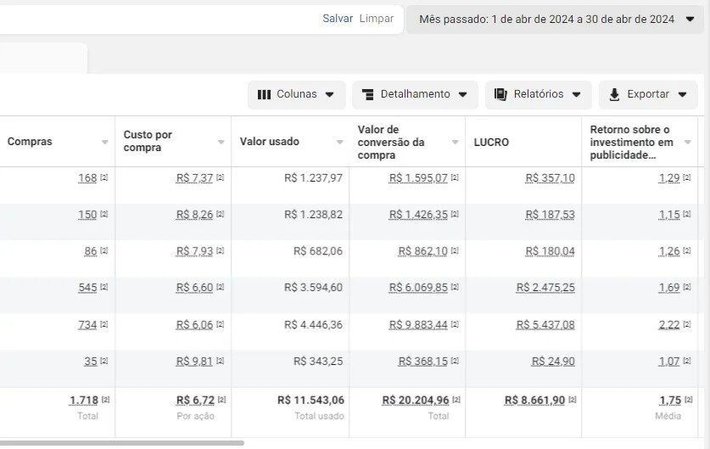This screenshot has width=710, height=449.
Task: Open Compras column sort arrow
Action: point(105,143)
